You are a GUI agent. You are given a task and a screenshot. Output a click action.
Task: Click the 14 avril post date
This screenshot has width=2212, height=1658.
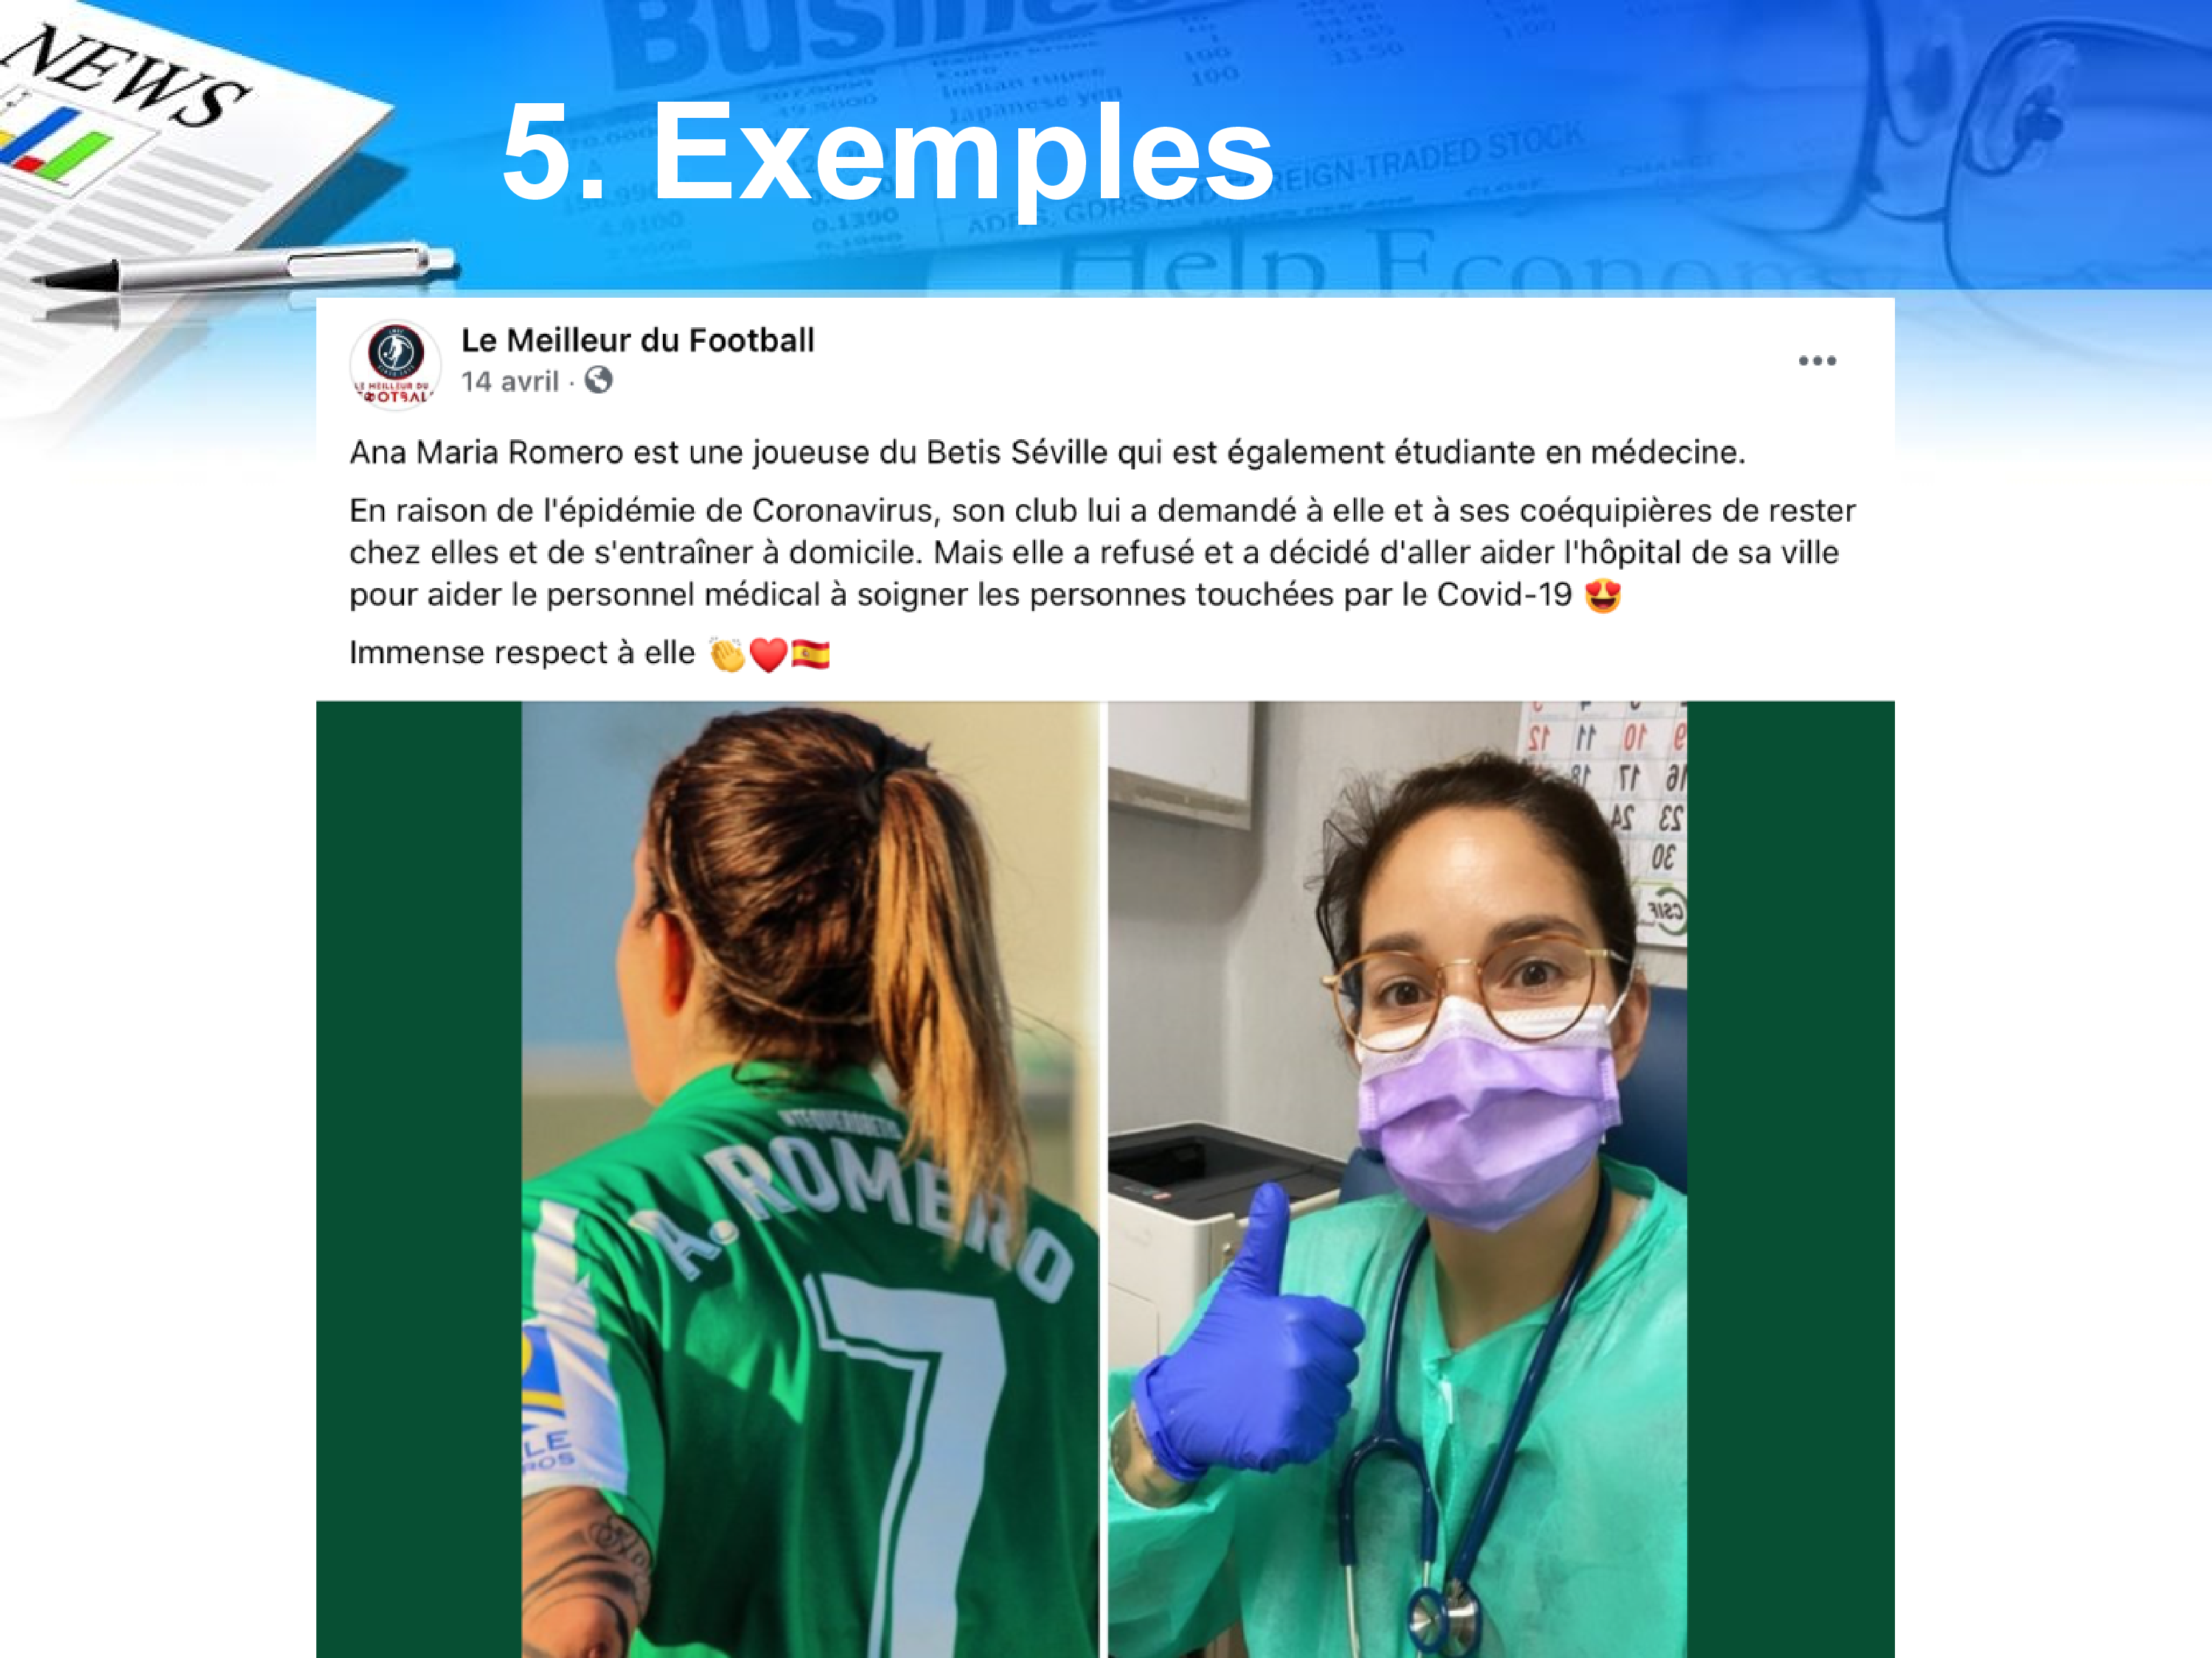[509, 382]
